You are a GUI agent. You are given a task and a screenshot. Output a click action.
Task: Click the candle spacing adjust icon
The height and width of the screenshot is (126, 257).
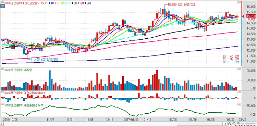click(238, 124)
